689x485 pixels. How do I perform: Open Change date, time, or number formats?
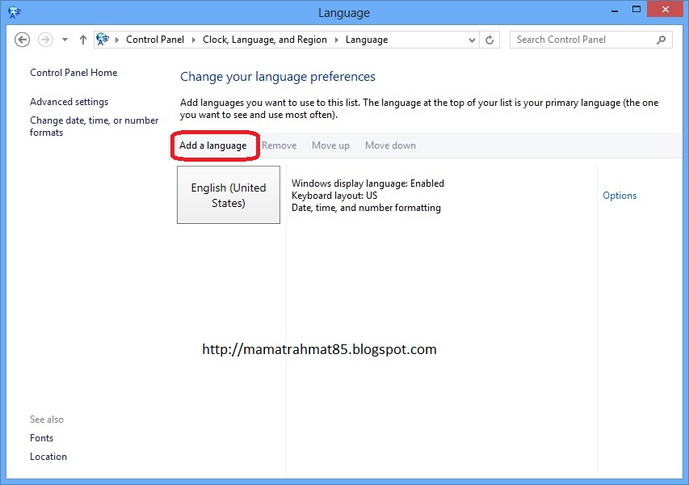point(94,126)
